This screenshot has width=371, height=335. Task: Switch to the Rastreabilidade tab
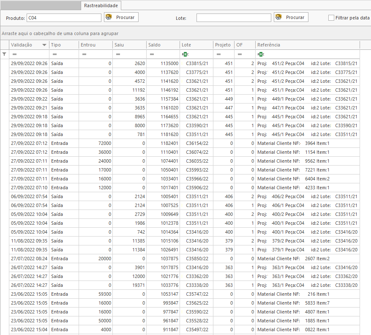101,5
